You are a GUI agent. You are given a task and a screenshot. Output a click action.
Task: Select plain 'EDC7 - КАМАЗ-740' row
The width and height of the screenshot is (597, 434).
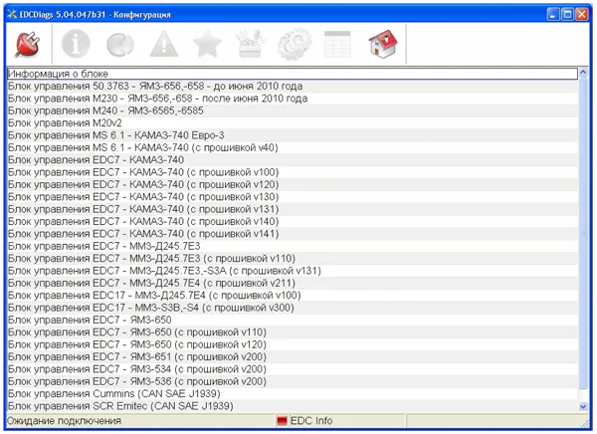(x=293, y=159)
